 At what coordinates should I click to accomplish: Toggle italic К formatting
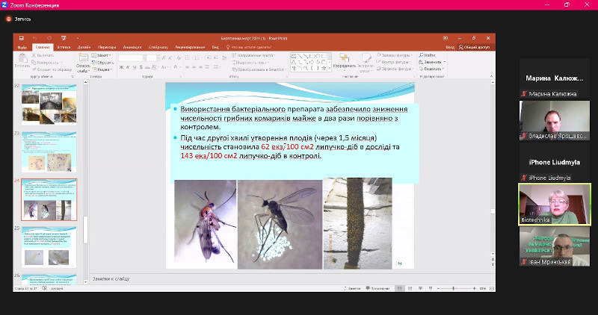pyautogui.click(x=128, y=67)
